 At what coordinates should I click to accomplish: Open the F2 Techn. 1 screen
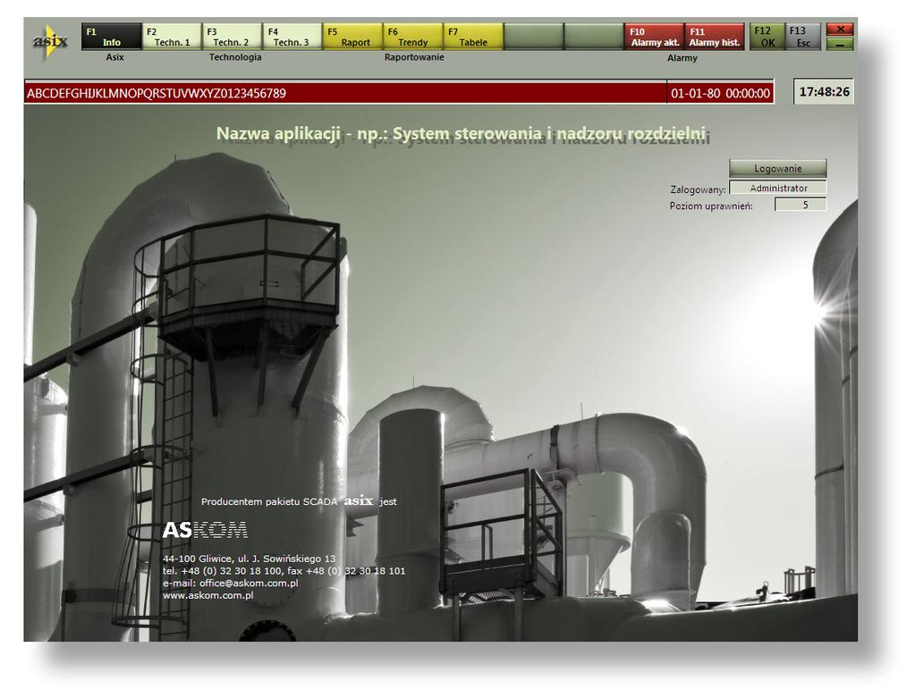point(172,37)
